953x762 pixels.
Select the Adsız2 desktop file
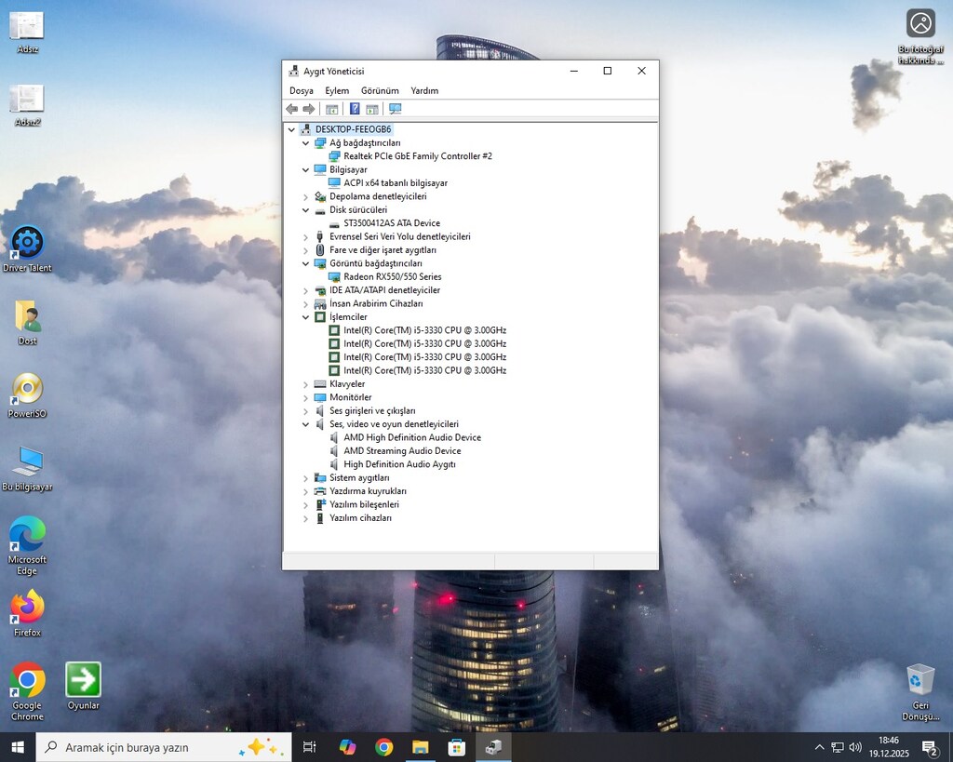point(27,106)
